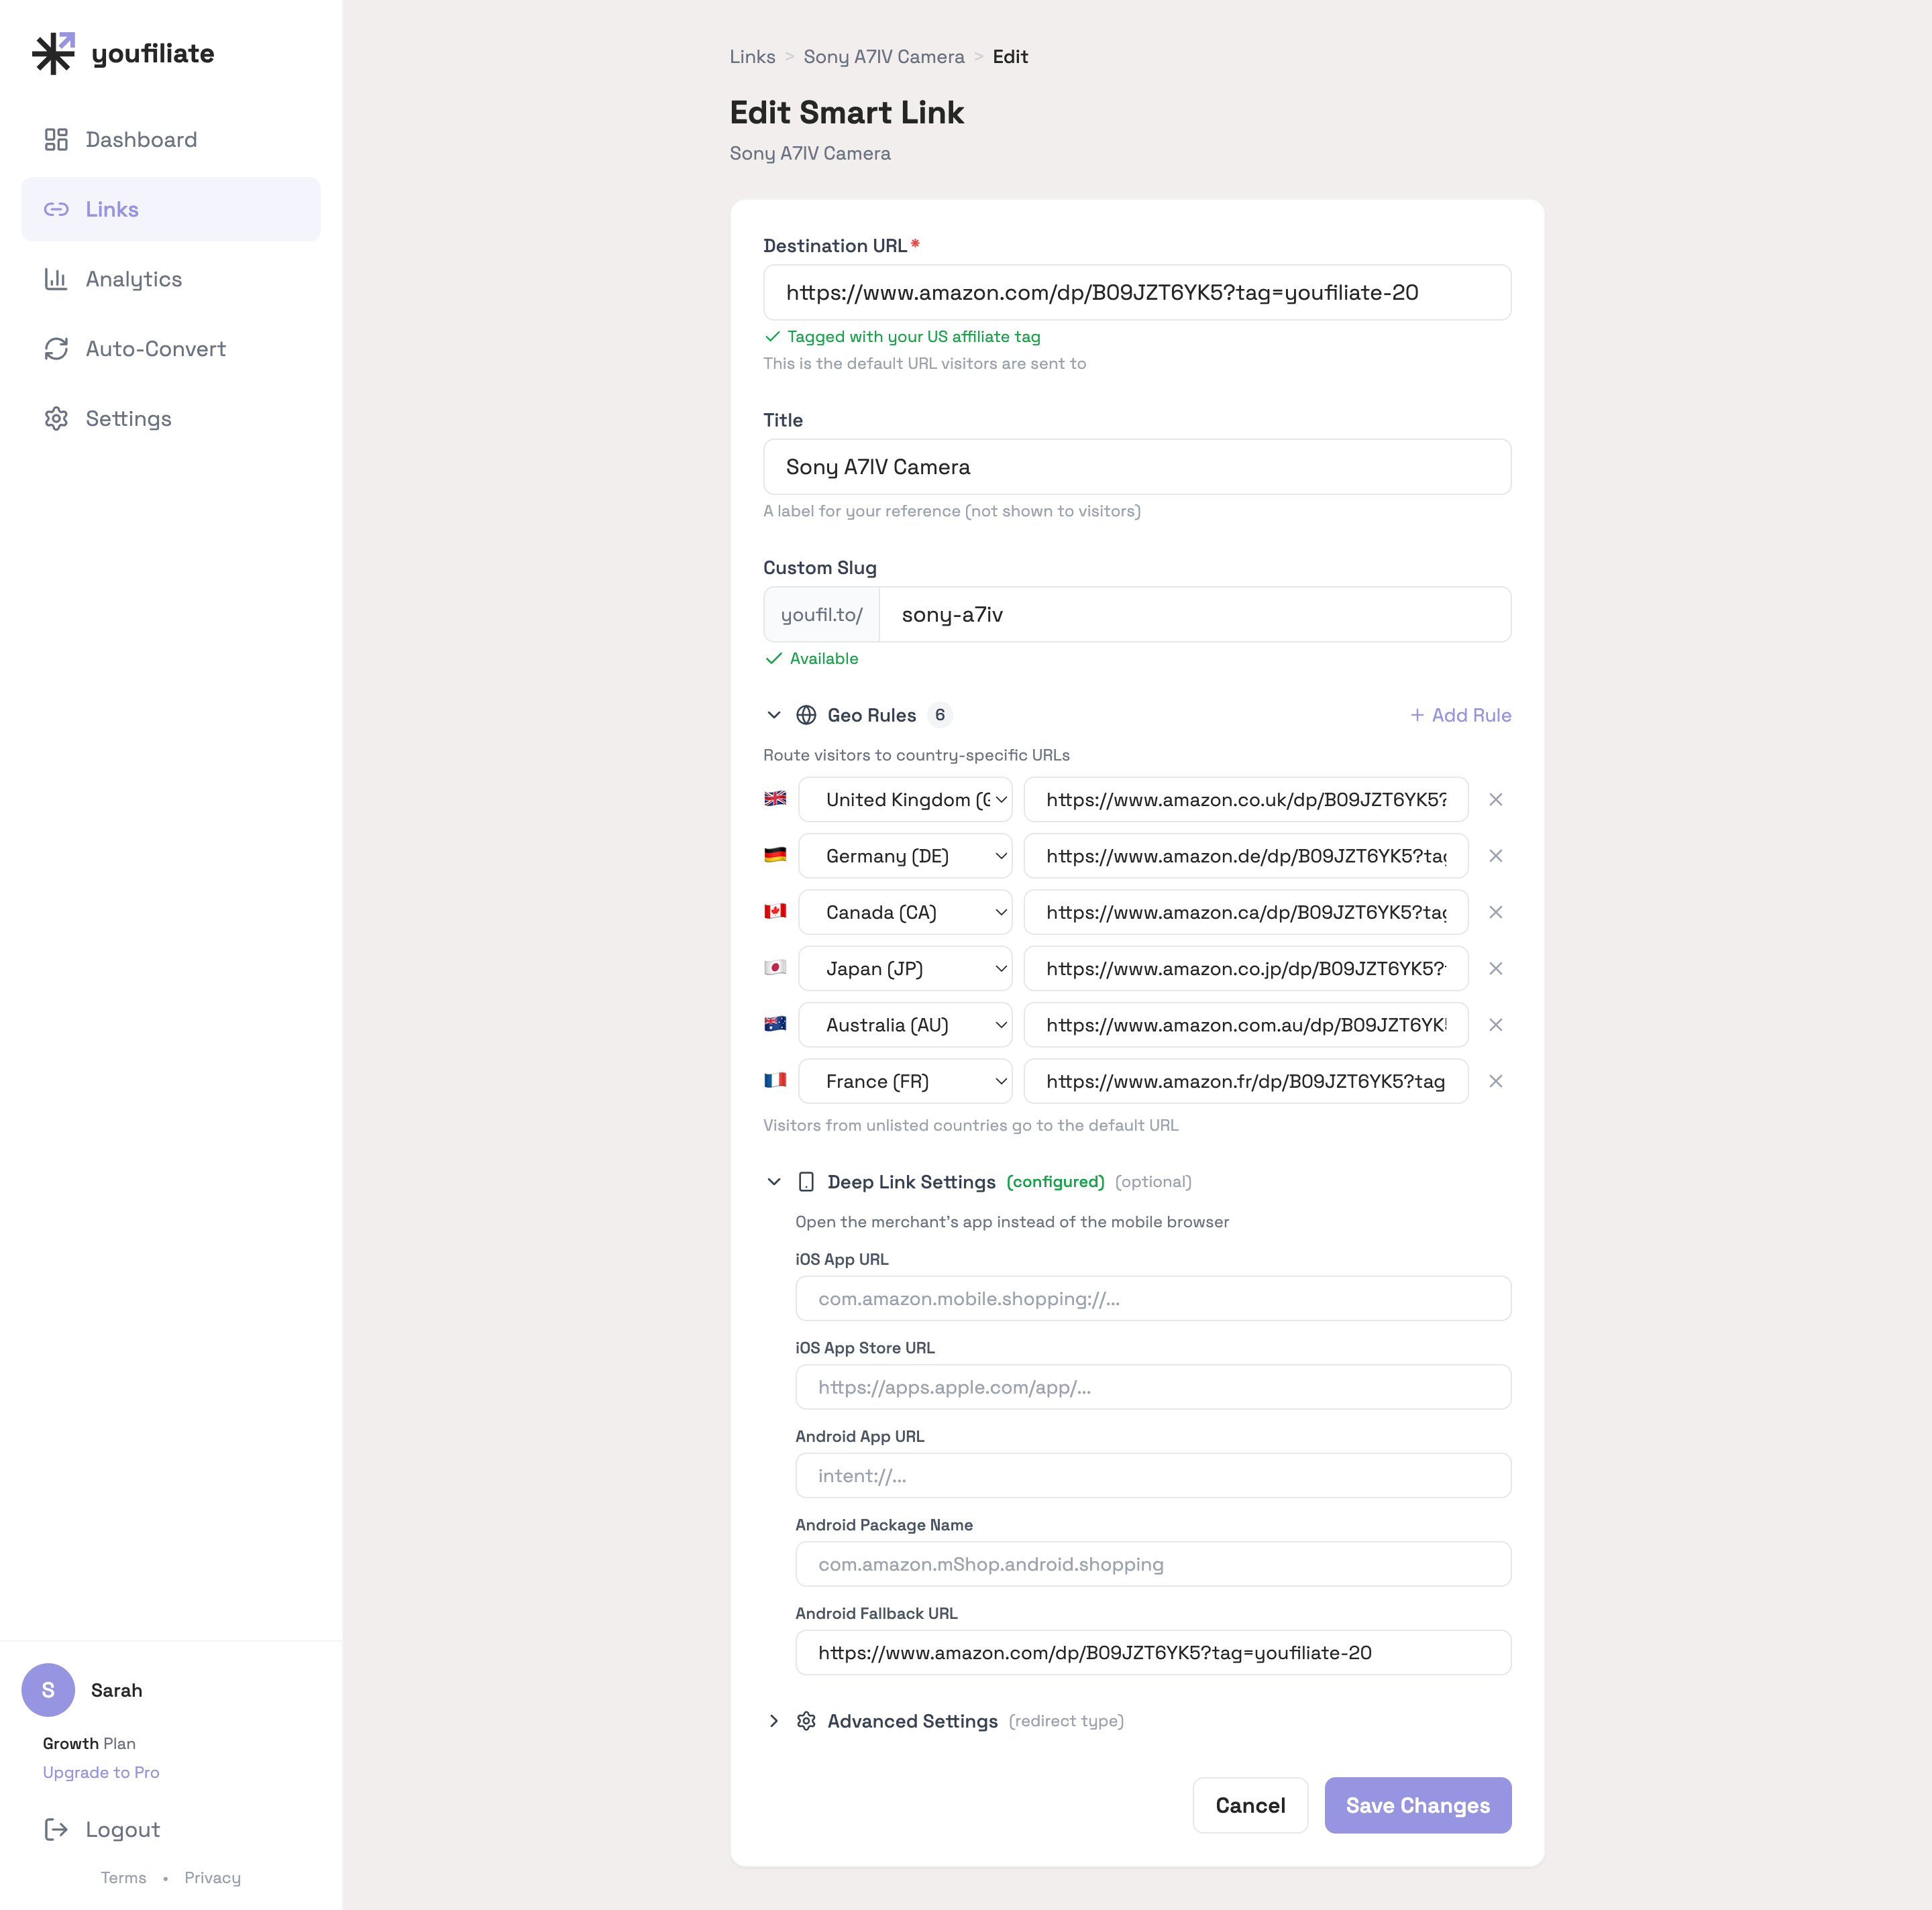Edit the amazon.fr URL field

point(1246,1082)
